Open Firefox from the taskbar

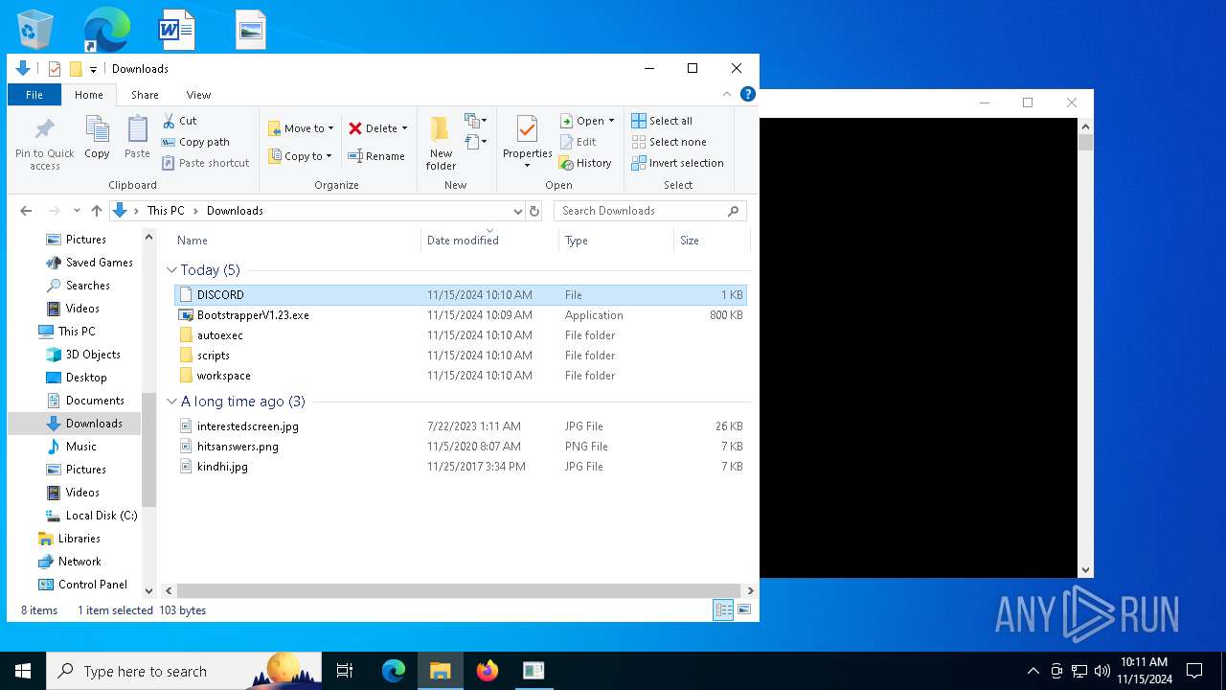point(488,671)
